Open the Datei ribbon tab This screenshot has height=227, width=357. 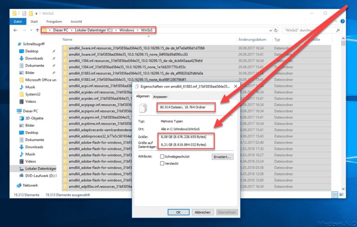(x=18, y=21)
